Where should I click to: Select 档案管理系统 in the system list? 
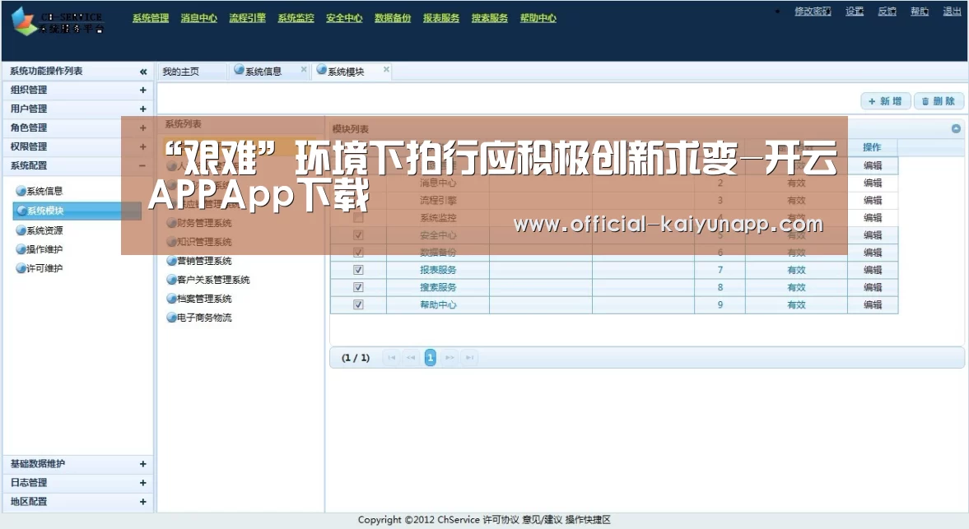[199, 299]
